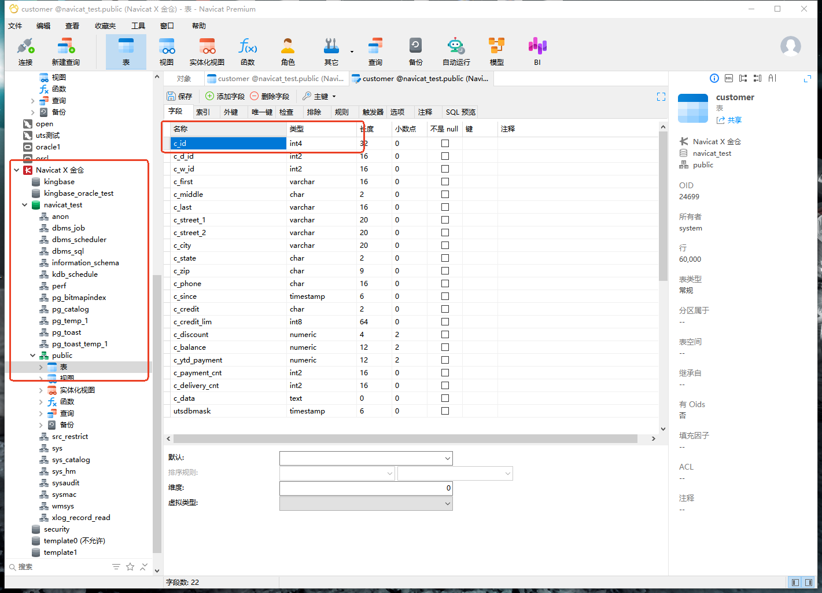Image resolution: width=822 pixels, height=593 pixels.
Task: Click the 添加字段 button
Action: 225,97
